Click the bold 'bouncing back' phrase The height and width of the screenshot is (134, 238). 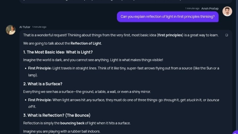72,123
